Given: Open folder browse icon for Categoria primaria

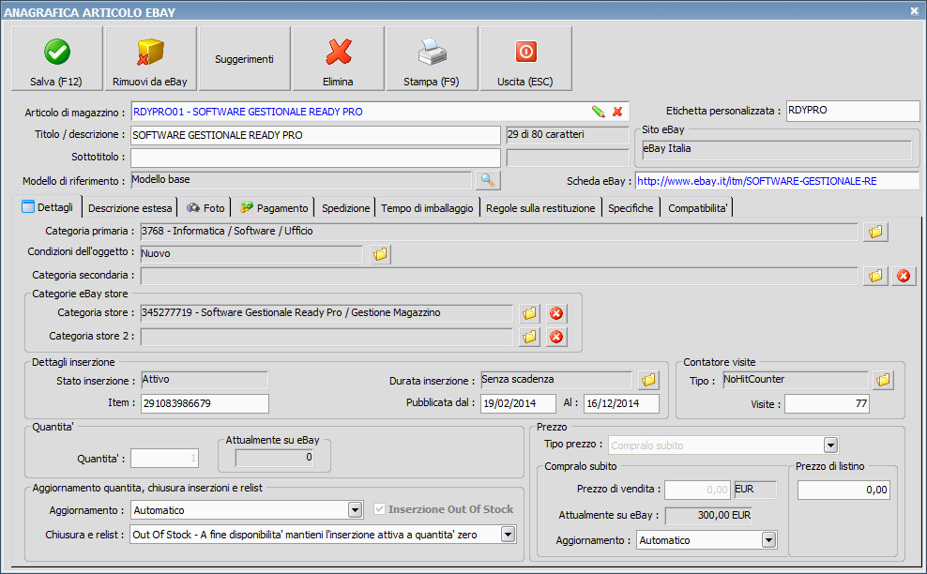Looking at the screenshot, I should point(875,232).
